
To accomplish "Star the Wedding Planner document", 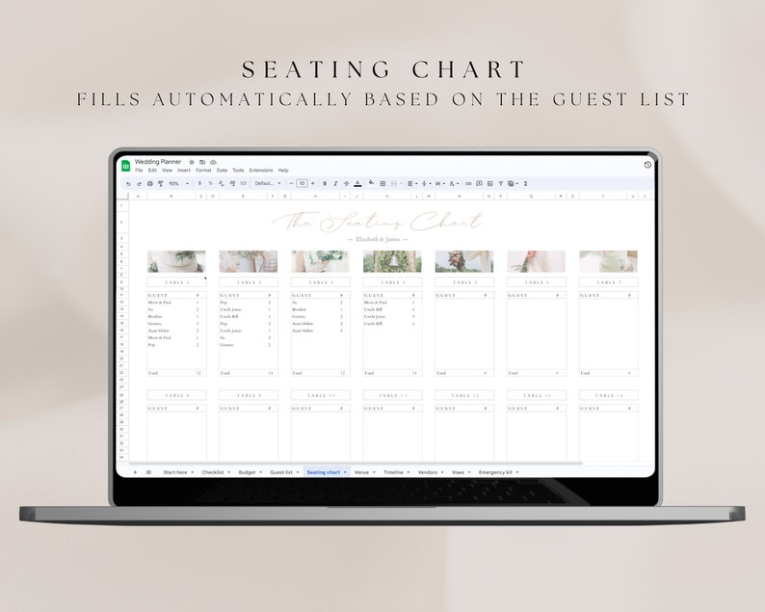I will click(192, 162).
